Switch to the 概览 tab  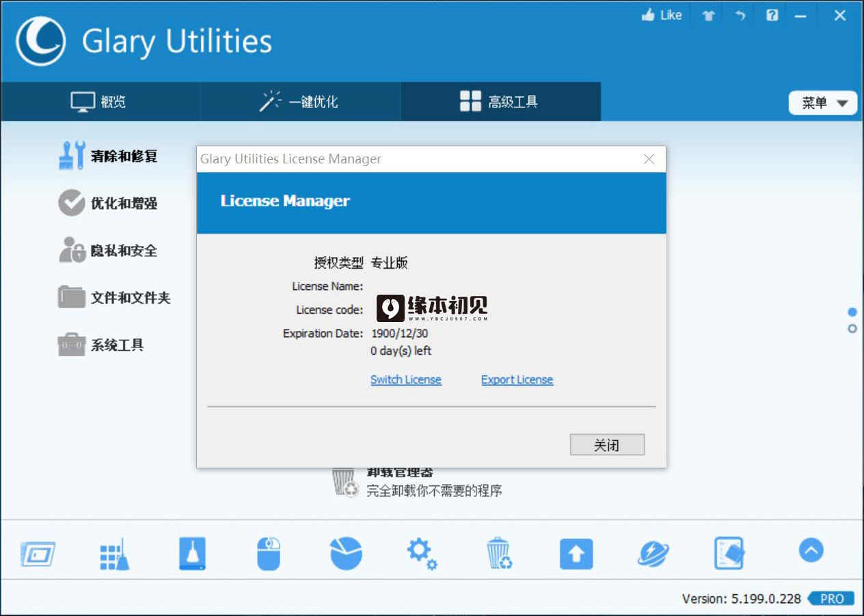pos(100,102)
